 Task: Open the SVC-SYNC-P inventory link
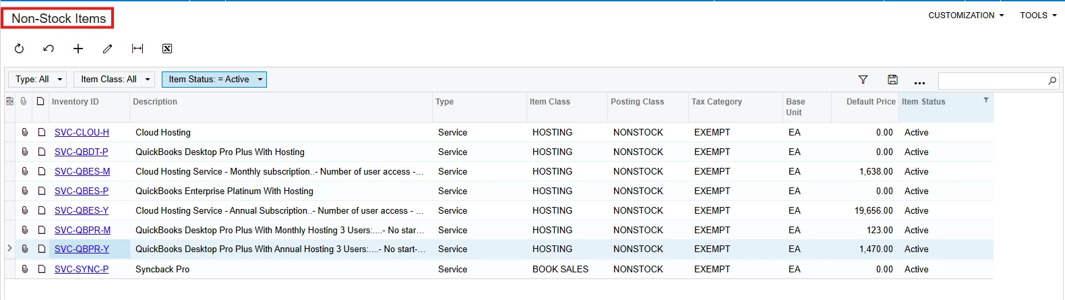tap(82, 269)
